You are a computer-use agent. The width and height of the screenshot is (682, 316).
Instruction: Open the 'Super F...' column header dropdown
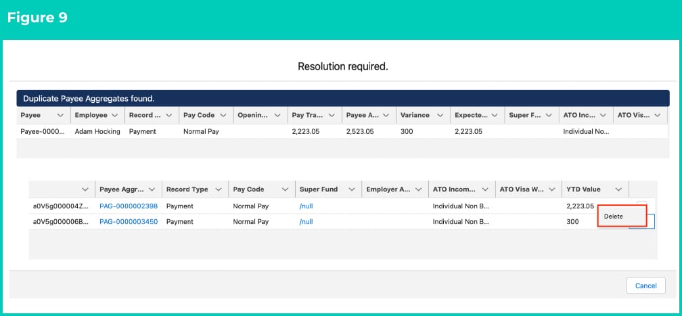tap(549, 115)
